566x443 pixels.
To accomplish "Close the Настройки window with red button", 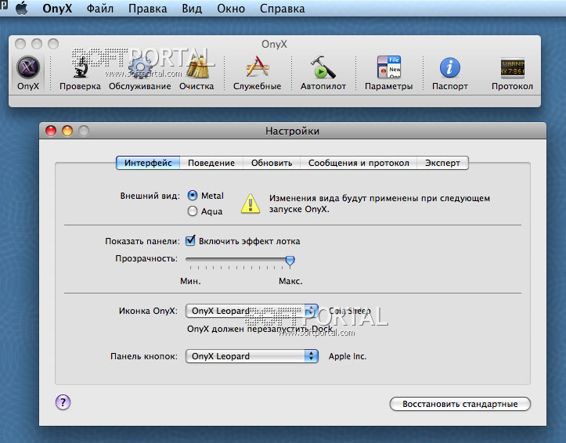I will [x=51, y=131].
